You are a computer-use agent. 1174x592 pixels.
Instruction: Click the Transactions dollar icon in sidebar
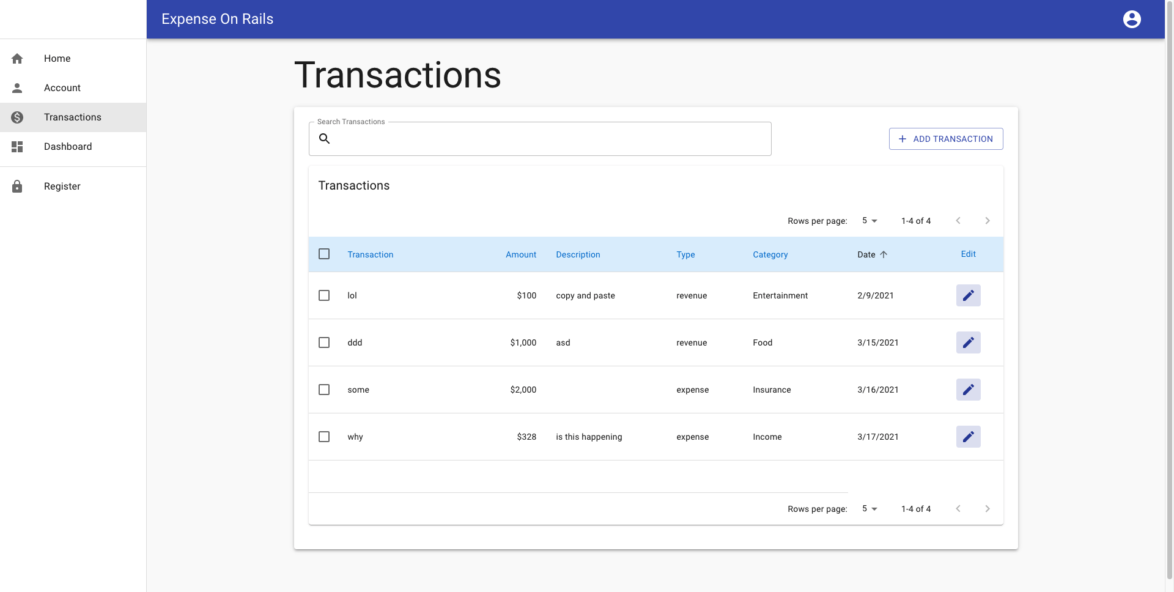17,117
